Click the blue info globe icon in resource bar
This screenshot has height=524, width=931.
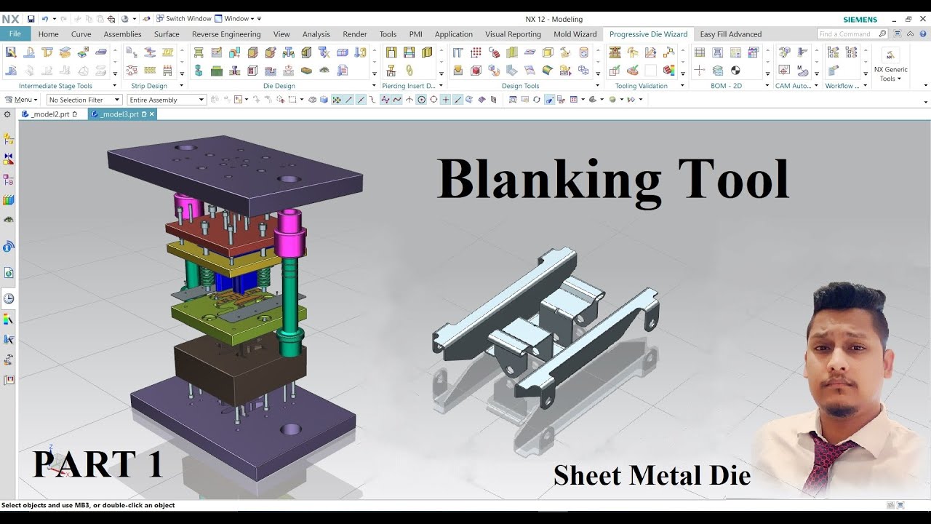tap(9, 247)
